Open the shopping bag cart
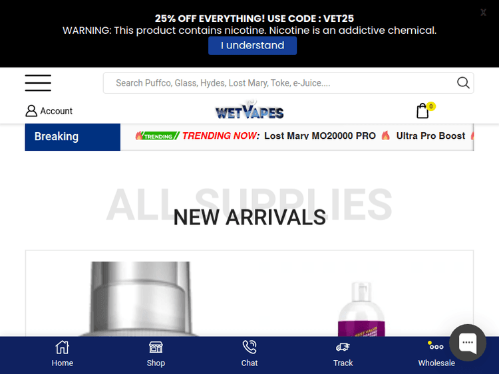Image resolution: width=499 pixels, height=374 pixels. (422, 110)
